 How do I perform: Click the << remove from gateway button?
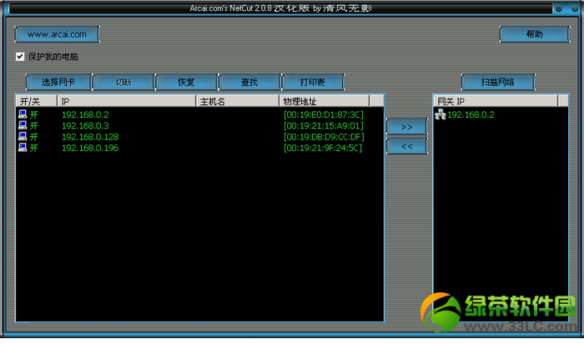point(407,146)
